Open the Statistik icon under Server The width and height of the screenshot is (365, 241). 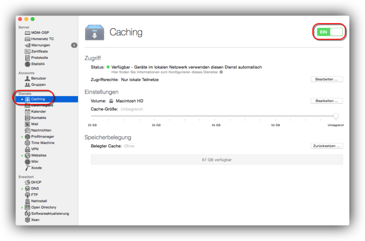tap(28, 64)
